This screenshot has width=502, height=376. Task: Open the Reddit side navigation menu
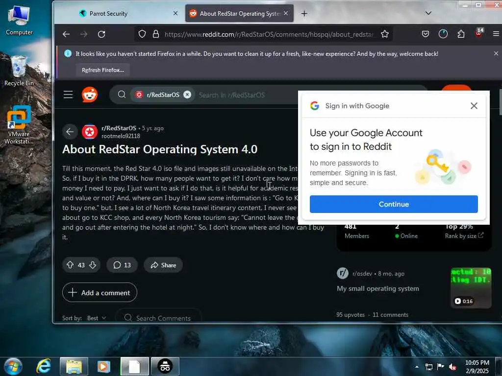click(68, 94)
